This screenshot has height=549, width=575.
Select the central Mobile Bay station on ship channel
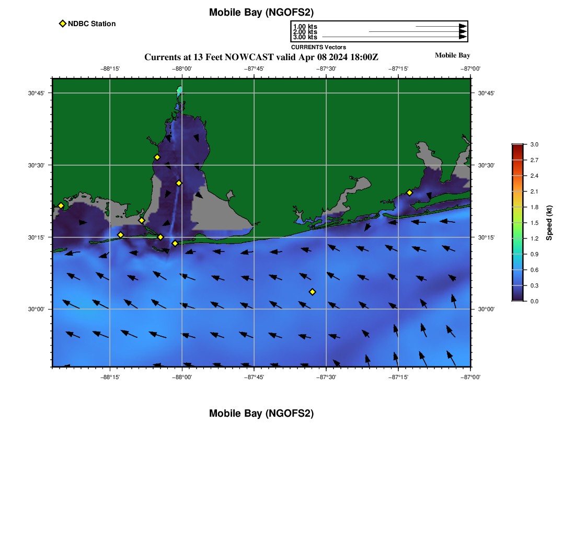point(179,183)
